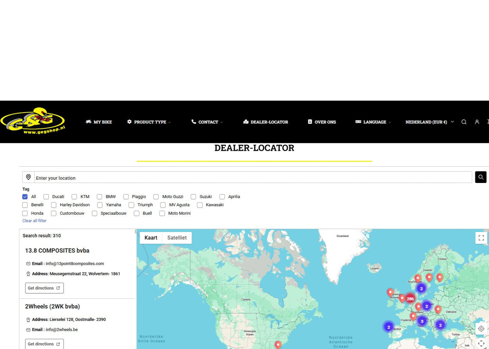The width and height of the screenshot is (489, 349).
Task: Open the My Bike menu item
Action: tap(99, 122)
